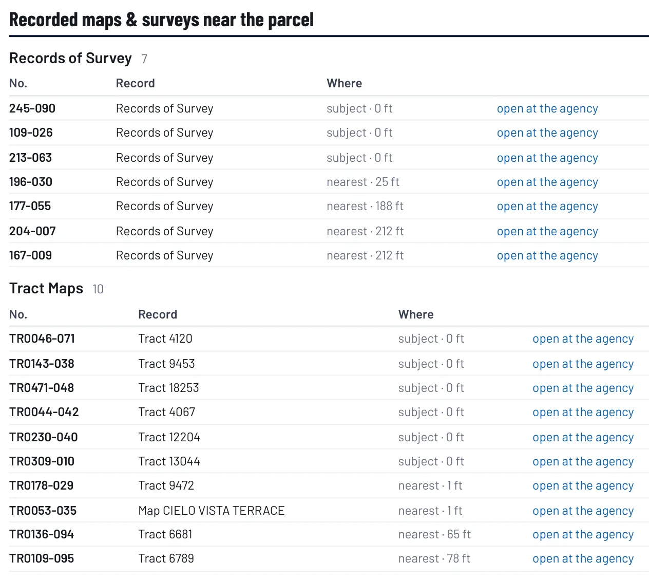Click 'Recorded maps & surveys near the parcel' title
Image resolution: width=649 pixels, height=580 pixels.
[161, 20]
